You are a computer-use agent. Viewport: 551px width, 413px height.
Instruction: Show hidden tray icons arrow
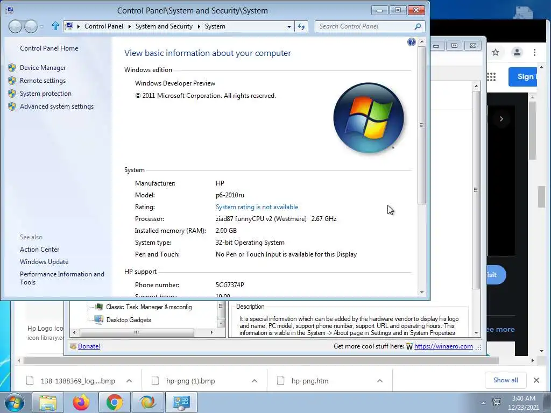(484, 402)
